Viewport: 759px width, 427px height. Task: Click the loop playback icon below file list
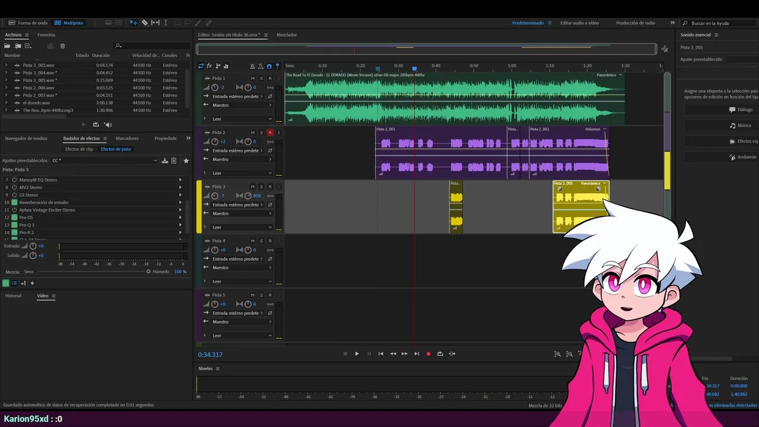(96, 125)
